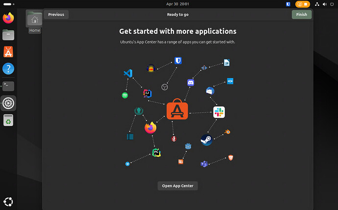
Task: Click the dark teal panel icon below GitKraken
Action: pos(130,137)
